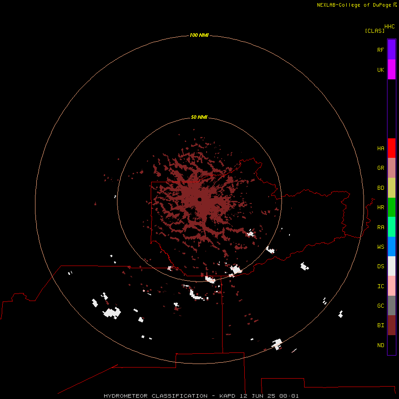Click the BI legend label
Viewport: 399px width, 399px height.
pyautogui.click(x=380, y=325)
